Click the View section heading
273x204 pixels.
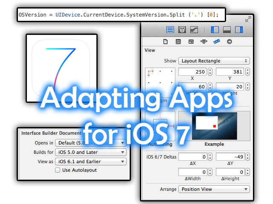point(150,50)
